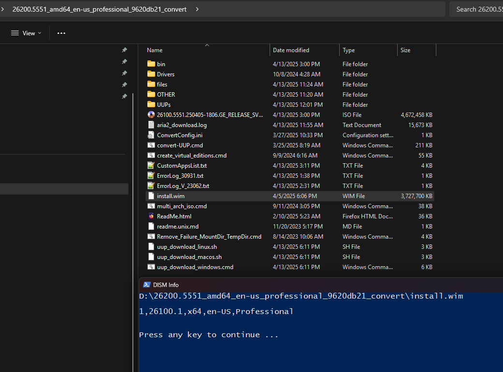Click the Search input field
Screen dimensions: 503x372
tap(477, 9)
